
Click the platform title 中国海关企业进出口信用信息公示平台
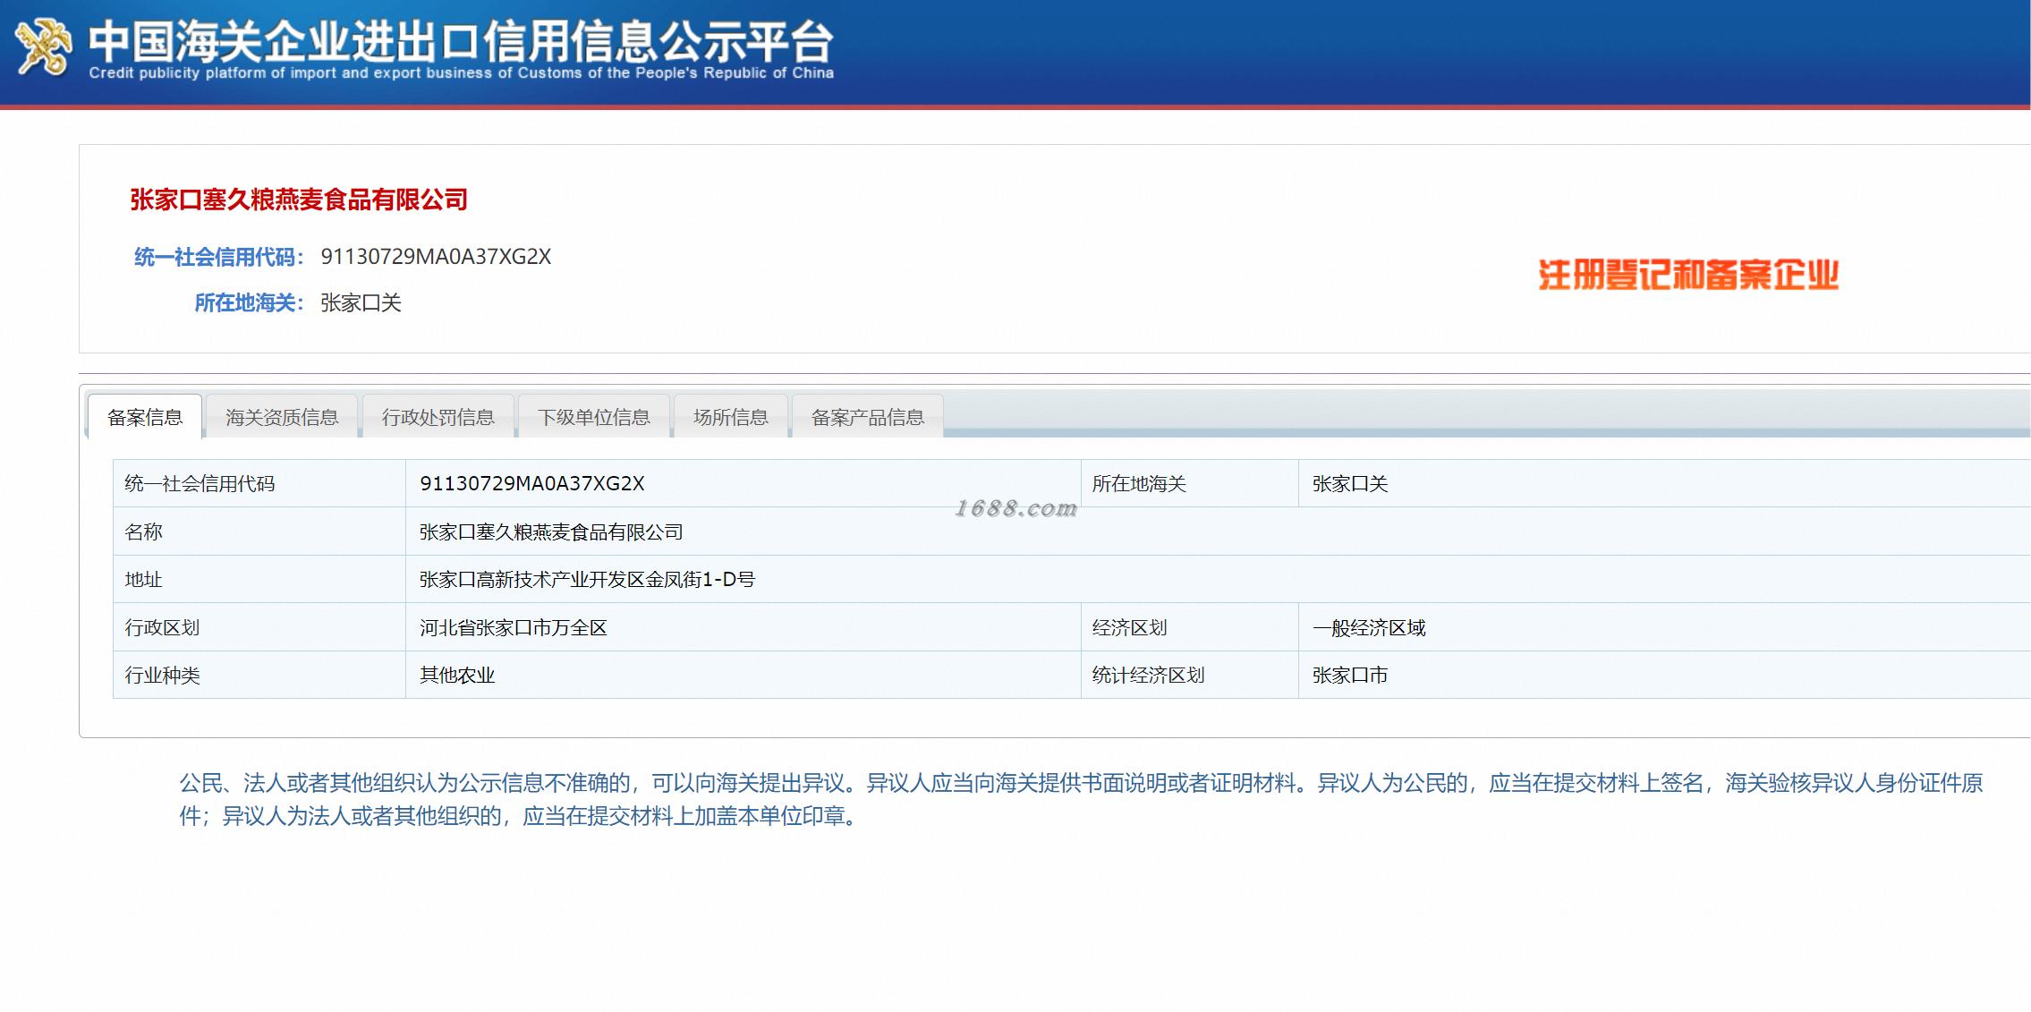[461, 40]
